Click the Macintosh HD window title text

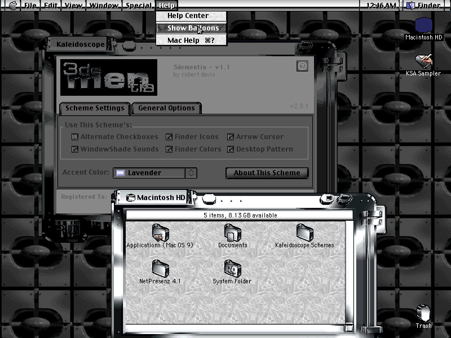tap(161, 198)
